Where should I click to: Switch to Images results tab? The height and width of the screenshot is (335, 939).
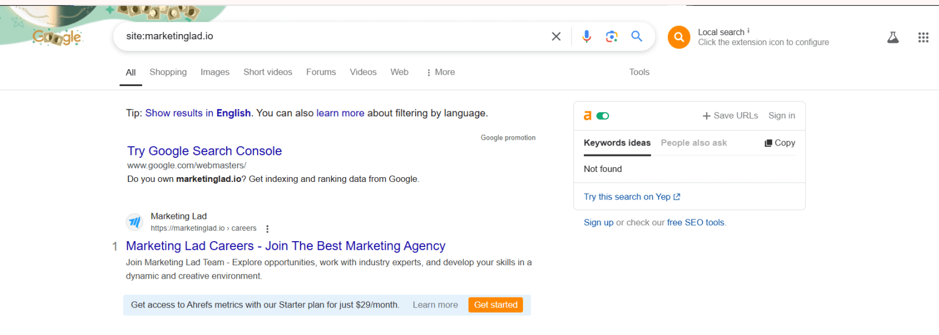[215, 72]
